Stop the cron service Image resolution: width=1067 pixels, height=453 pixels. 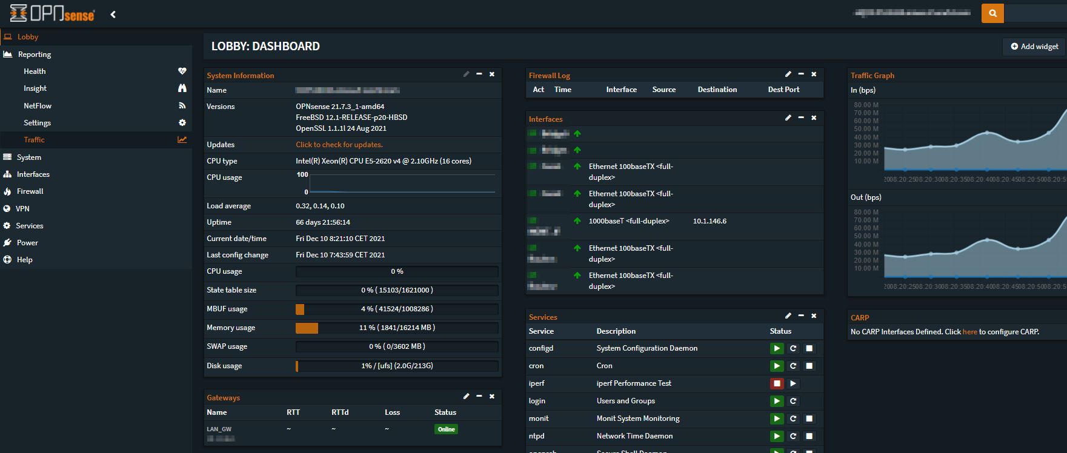tap(809, 366)
